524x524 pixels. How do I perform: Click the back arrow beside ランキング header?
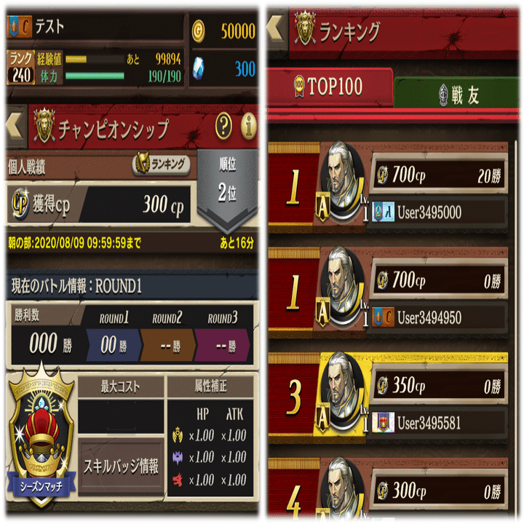click(x=277, y=29)
